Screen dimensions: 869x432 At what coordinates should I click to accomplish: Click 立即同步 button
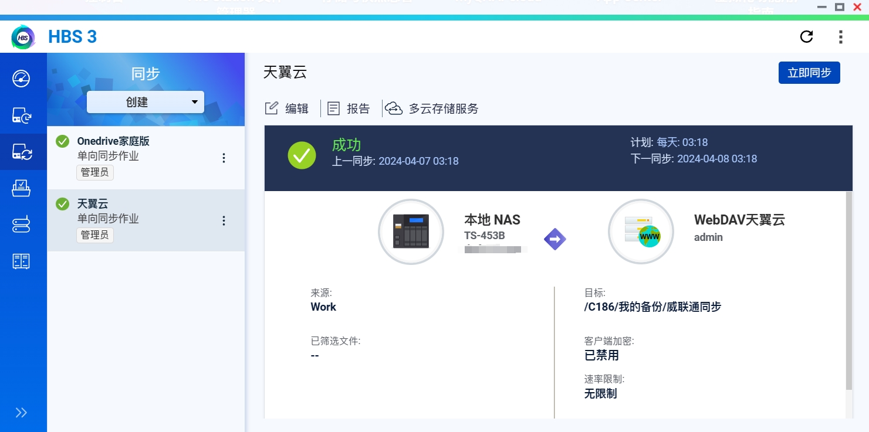[x=809, y=73]
